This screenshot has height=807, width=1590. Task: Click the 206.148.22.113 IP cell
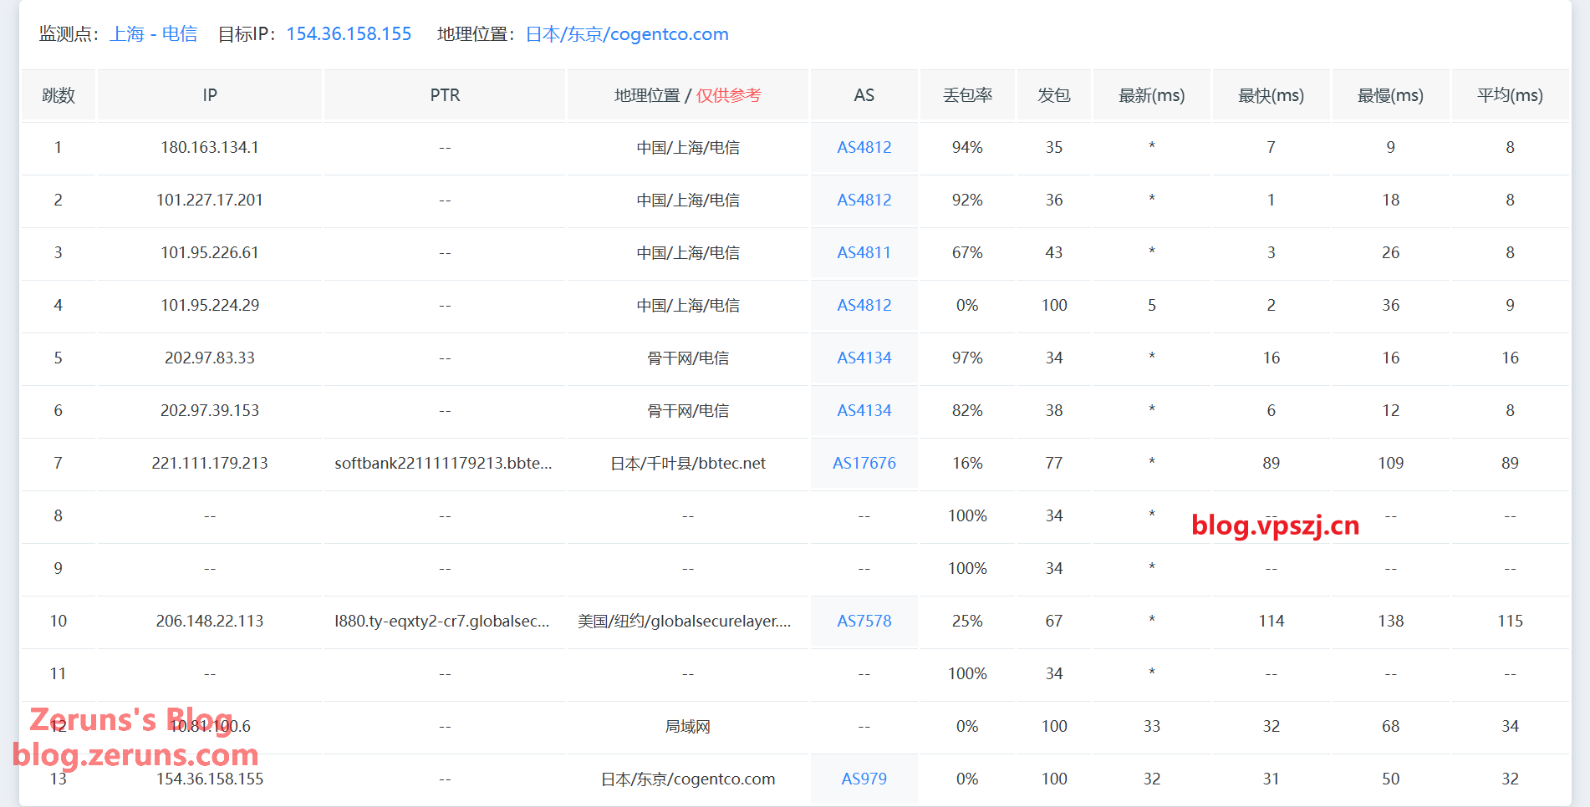[210, 622]
